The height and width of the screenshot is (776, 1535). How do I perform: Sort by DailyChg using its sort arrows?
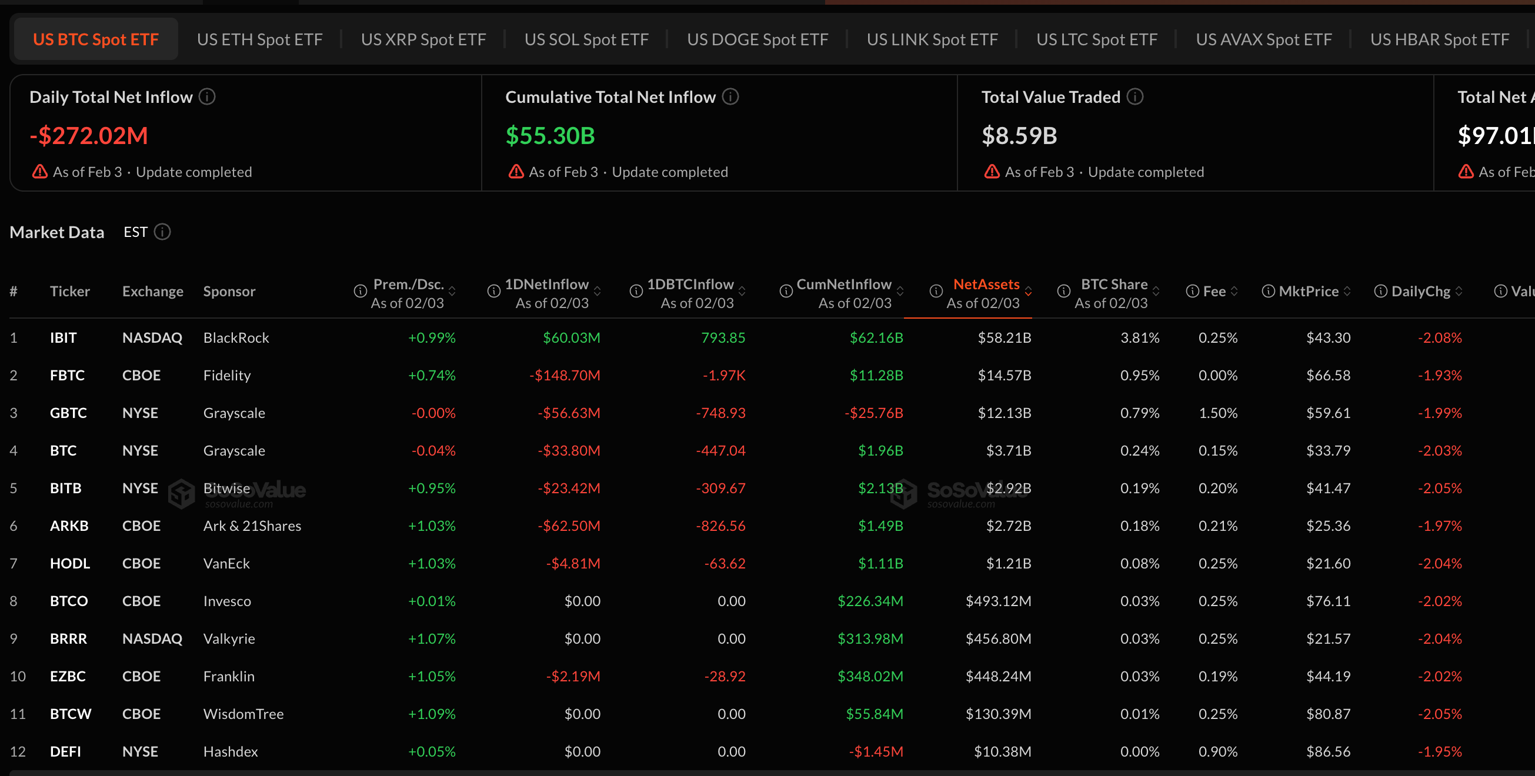point(1459,291)
